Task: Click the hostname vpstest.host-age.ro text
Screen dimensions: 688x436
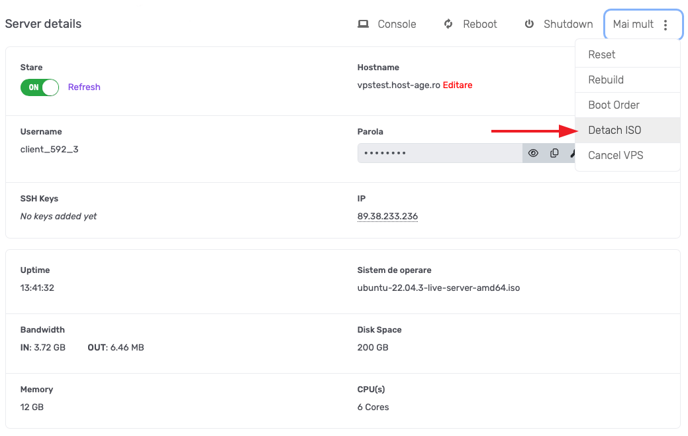Action: click(399, 85)
